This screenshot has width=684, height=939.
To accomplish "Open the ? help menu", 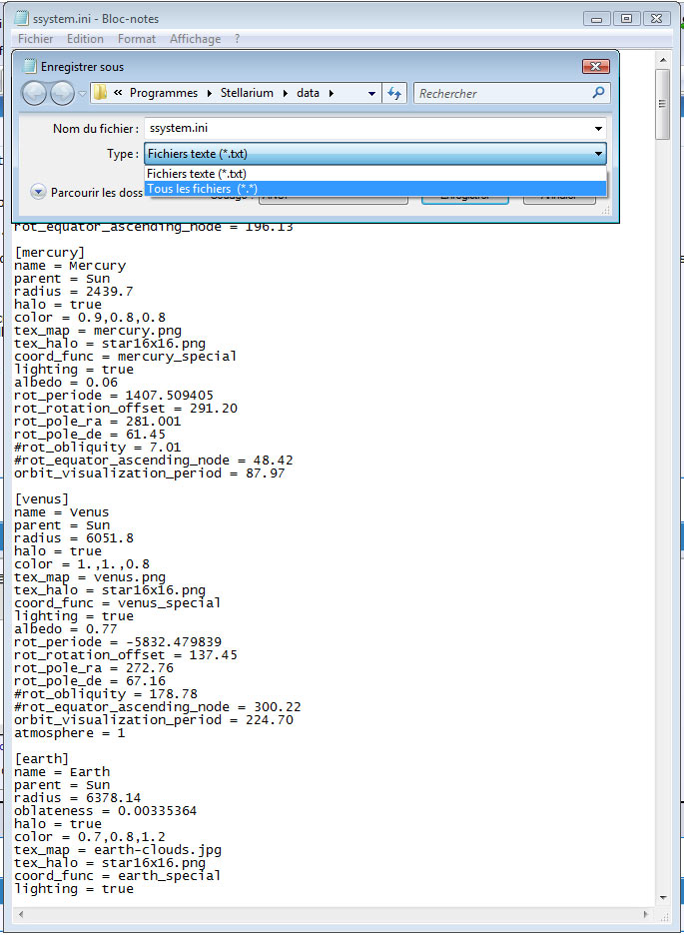I will click(x=237, y=39).
